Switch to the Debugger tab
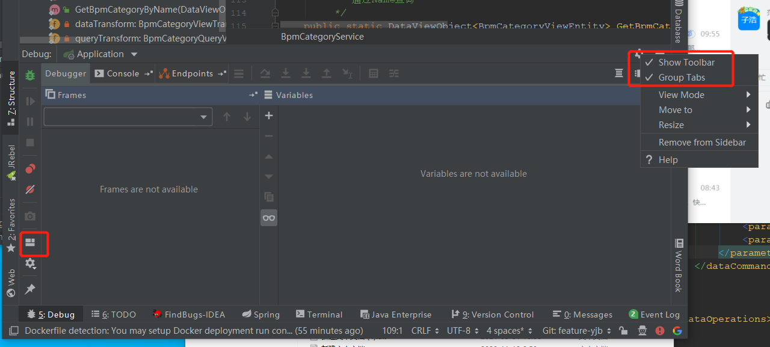Screen dimensions: 770x347 pyautogui.click(x=66, y=73)
